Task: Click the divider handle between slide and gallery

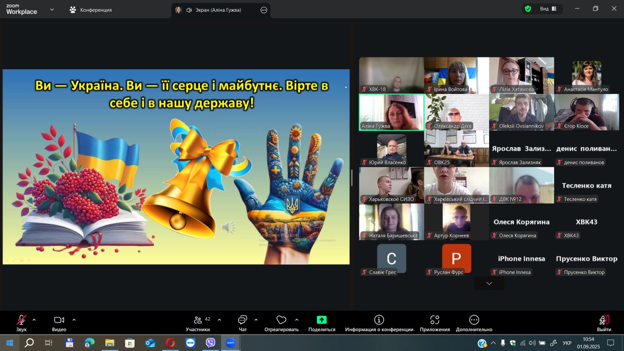Action: 352,178
